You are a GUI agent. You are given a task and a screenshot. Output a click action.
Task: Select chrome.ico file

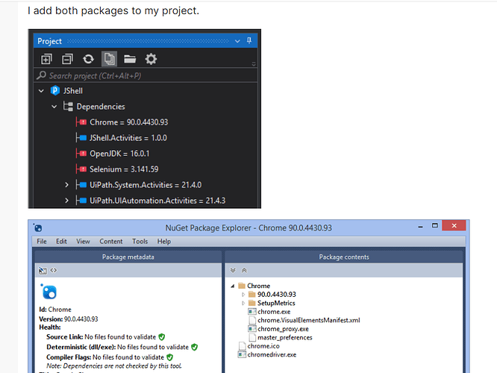tap(263, 346)
